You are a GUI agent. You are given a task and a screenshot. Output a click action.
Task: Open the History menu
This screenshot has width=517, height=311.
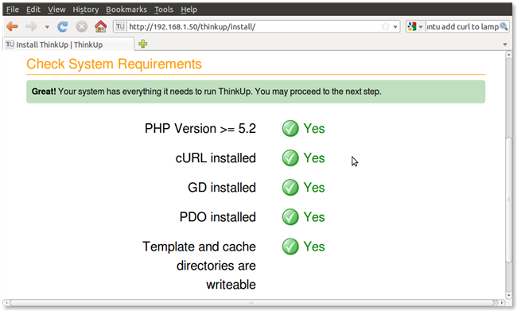(x=86, y=10)
